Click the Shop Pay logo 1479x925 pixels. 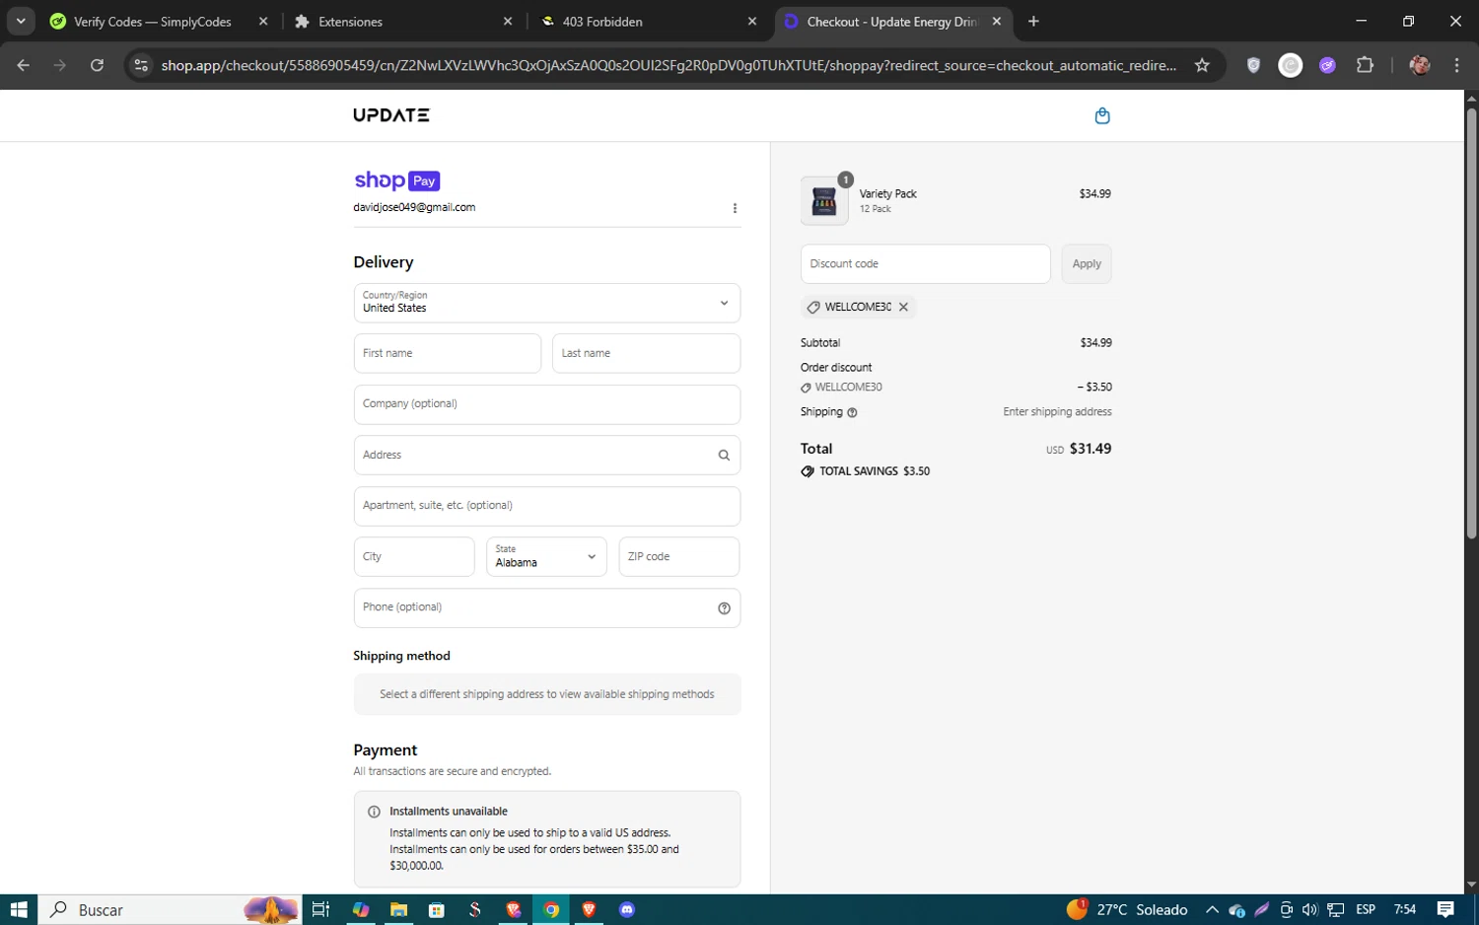pos(396,180)
